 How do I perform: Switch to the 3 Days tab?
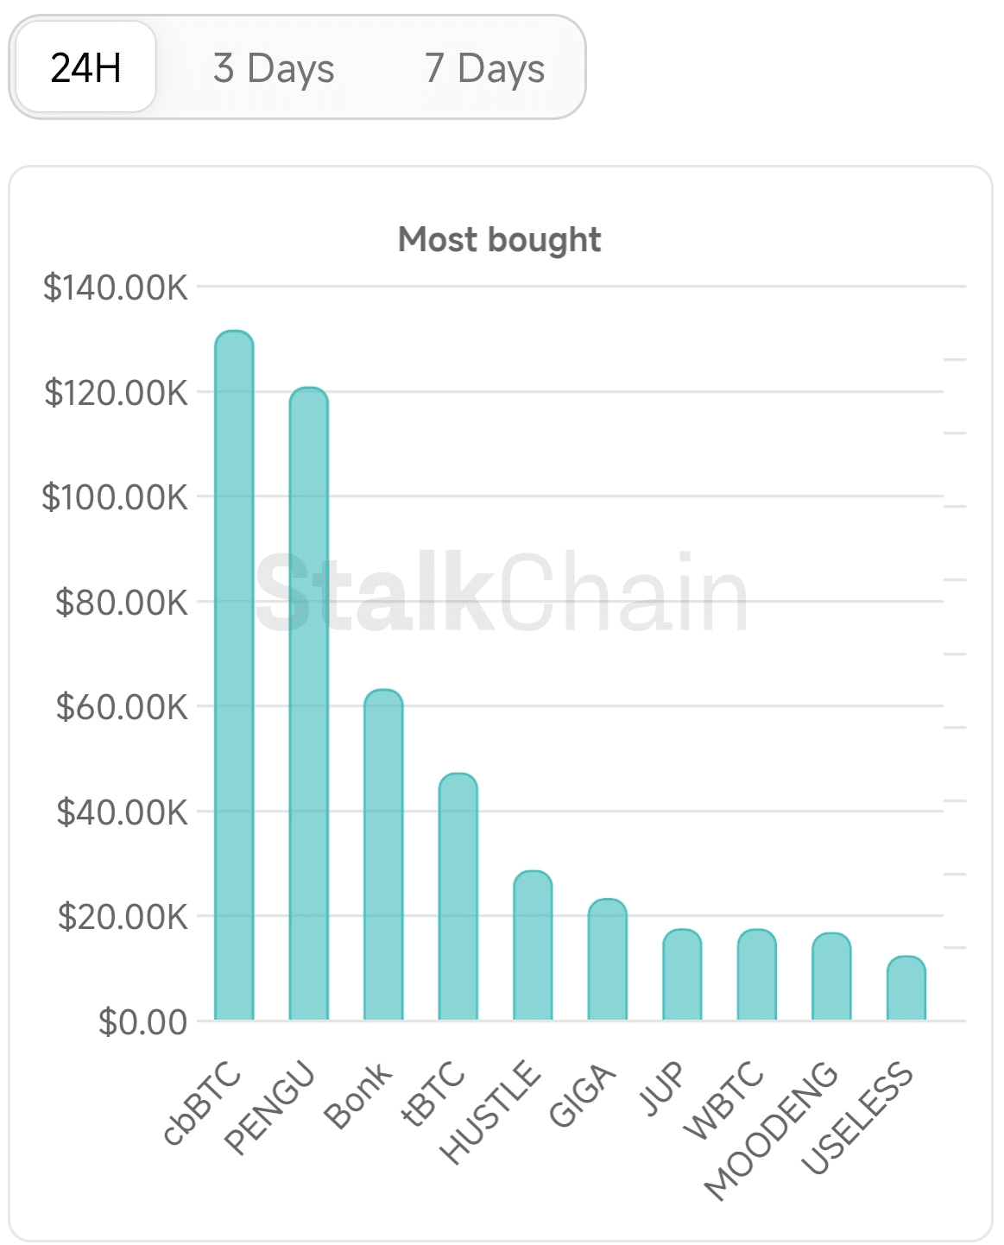[x=274, y=67]
